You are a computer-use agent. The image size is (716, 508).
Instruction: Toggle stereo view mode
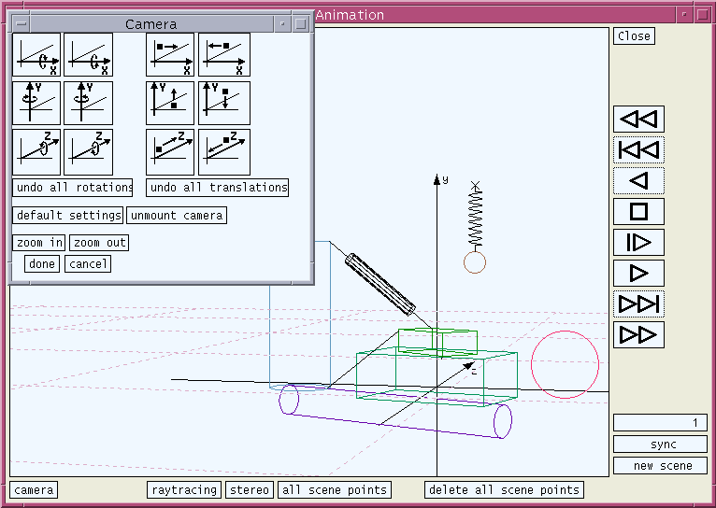(250, 490)
